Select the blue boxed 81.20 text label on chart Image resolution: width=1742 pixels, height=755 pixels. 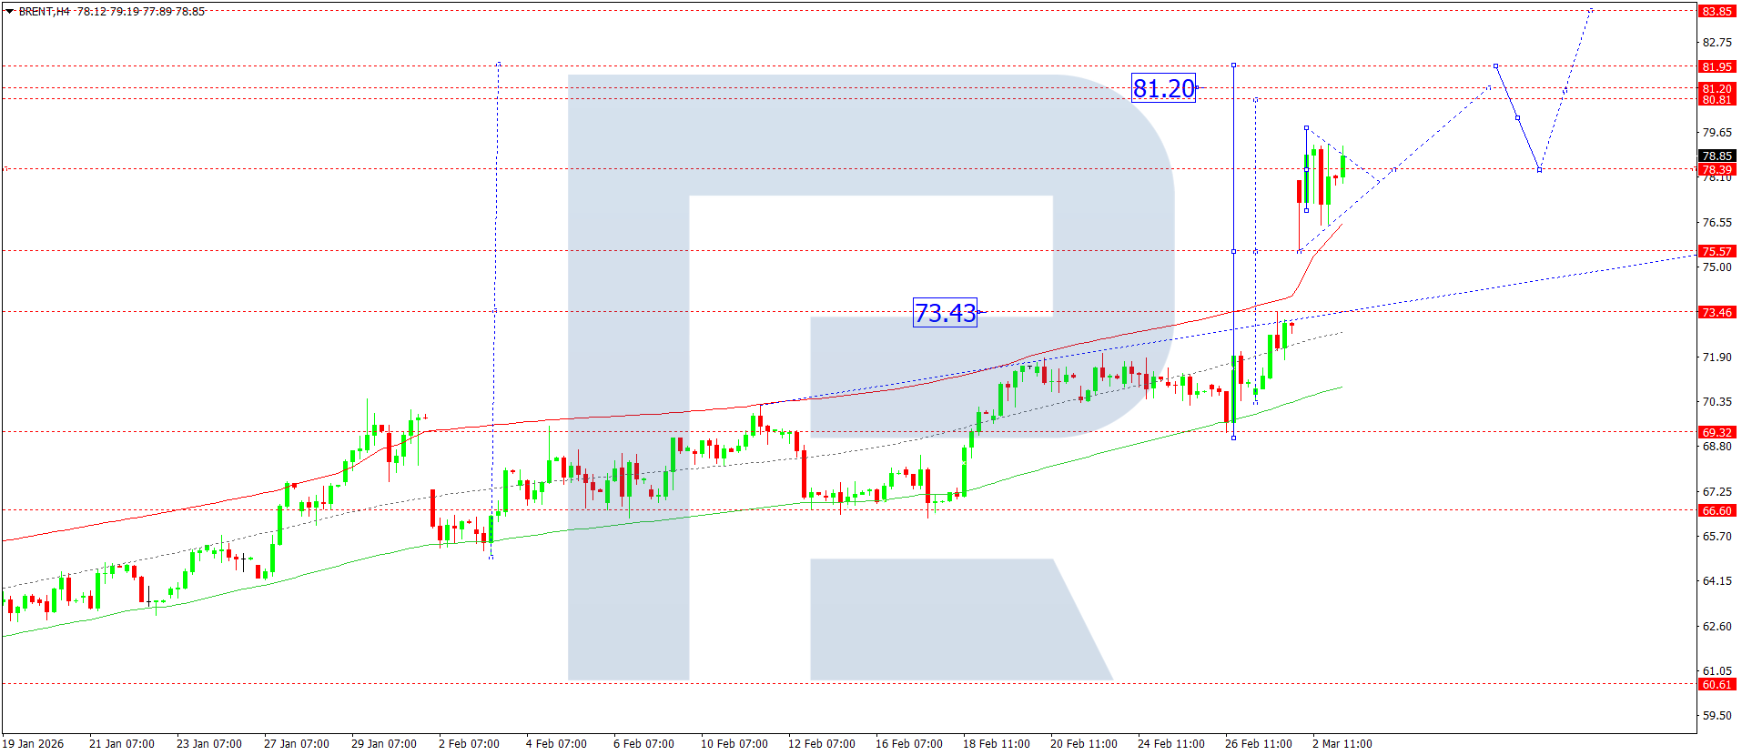(1163, 88)
